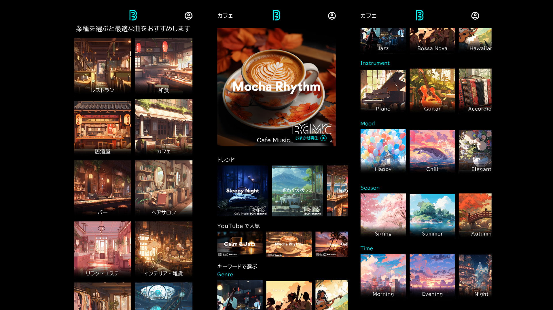Screen dimensions: 553x310
Task: Select the Jazz genre card
Action: [383, 40]
